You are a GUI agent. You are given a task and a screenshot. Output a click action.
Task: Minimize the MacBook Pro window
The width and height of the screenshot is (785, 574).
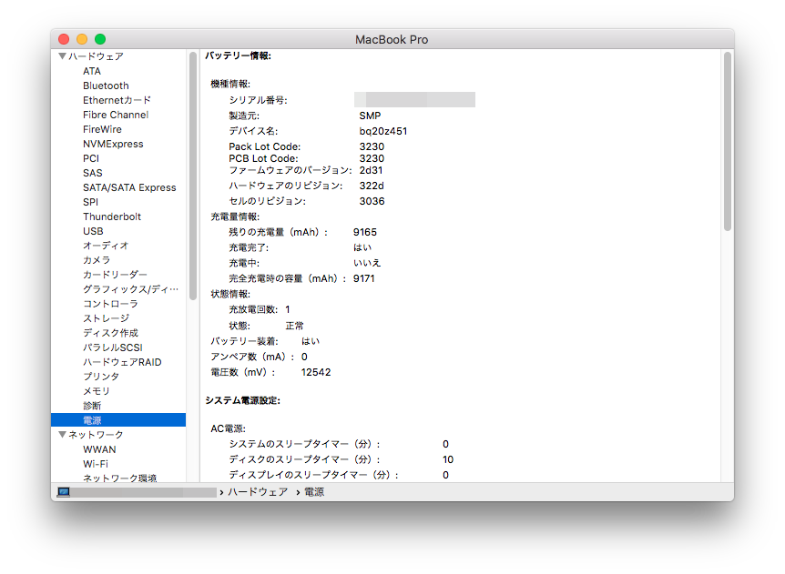(82, 39)
